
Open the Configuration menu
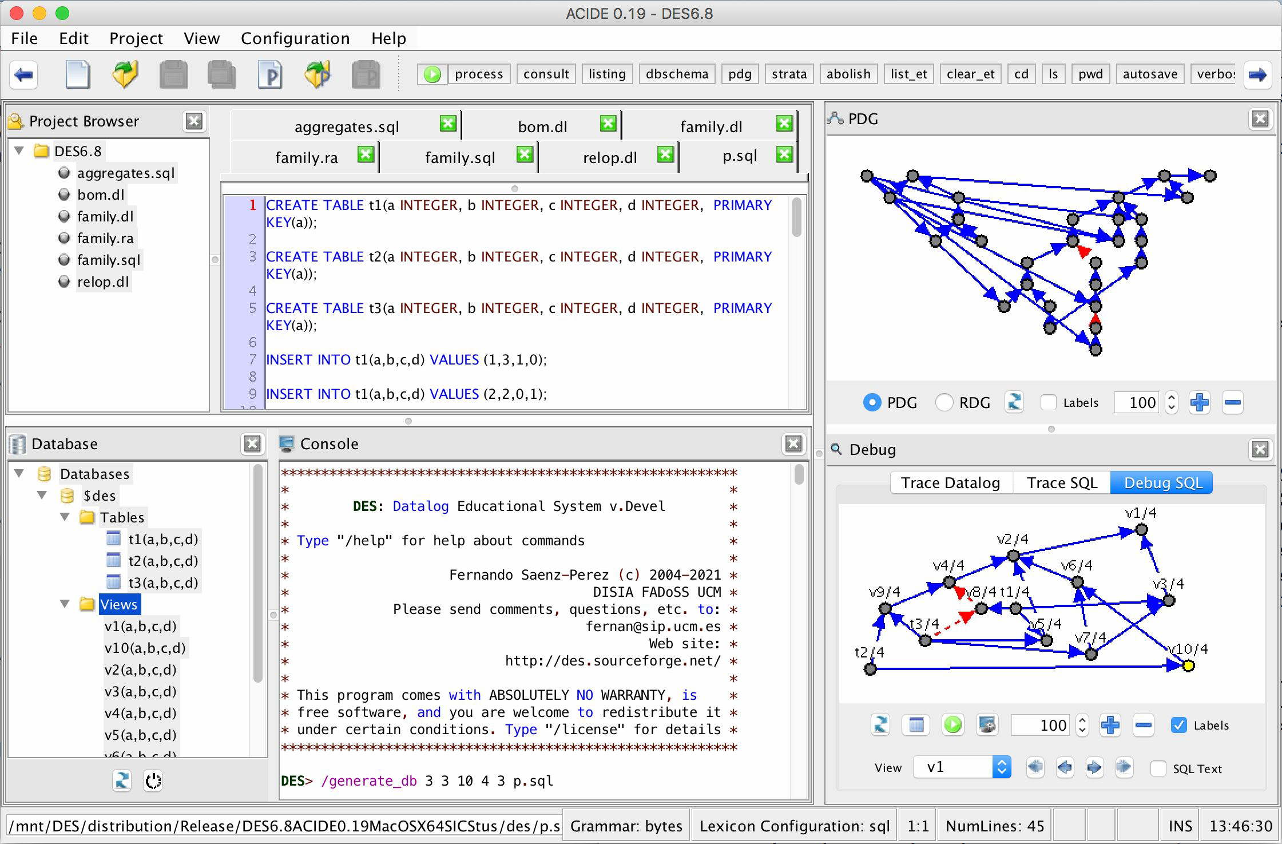click(295, 38)
